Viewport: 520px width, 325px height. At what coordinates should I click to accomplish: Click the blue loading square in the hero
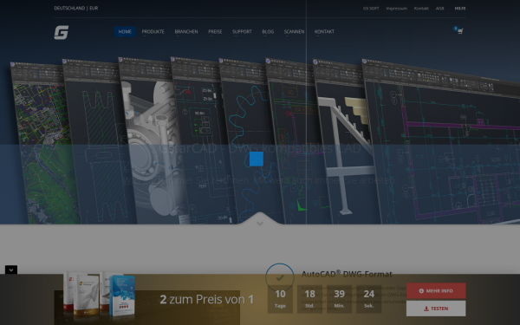257,159
